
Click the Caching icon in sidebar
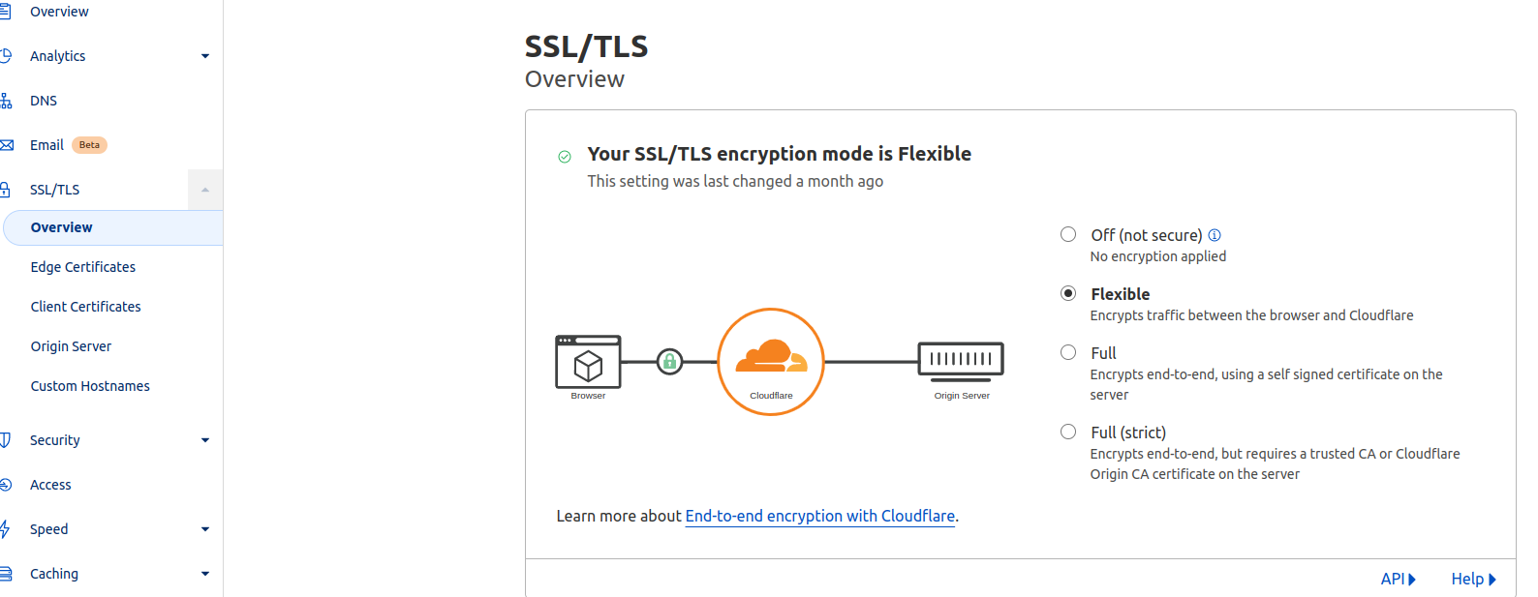click(8, 573)
